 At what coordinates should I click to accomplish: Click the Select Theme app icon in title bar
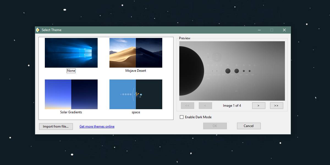(38, 30)
